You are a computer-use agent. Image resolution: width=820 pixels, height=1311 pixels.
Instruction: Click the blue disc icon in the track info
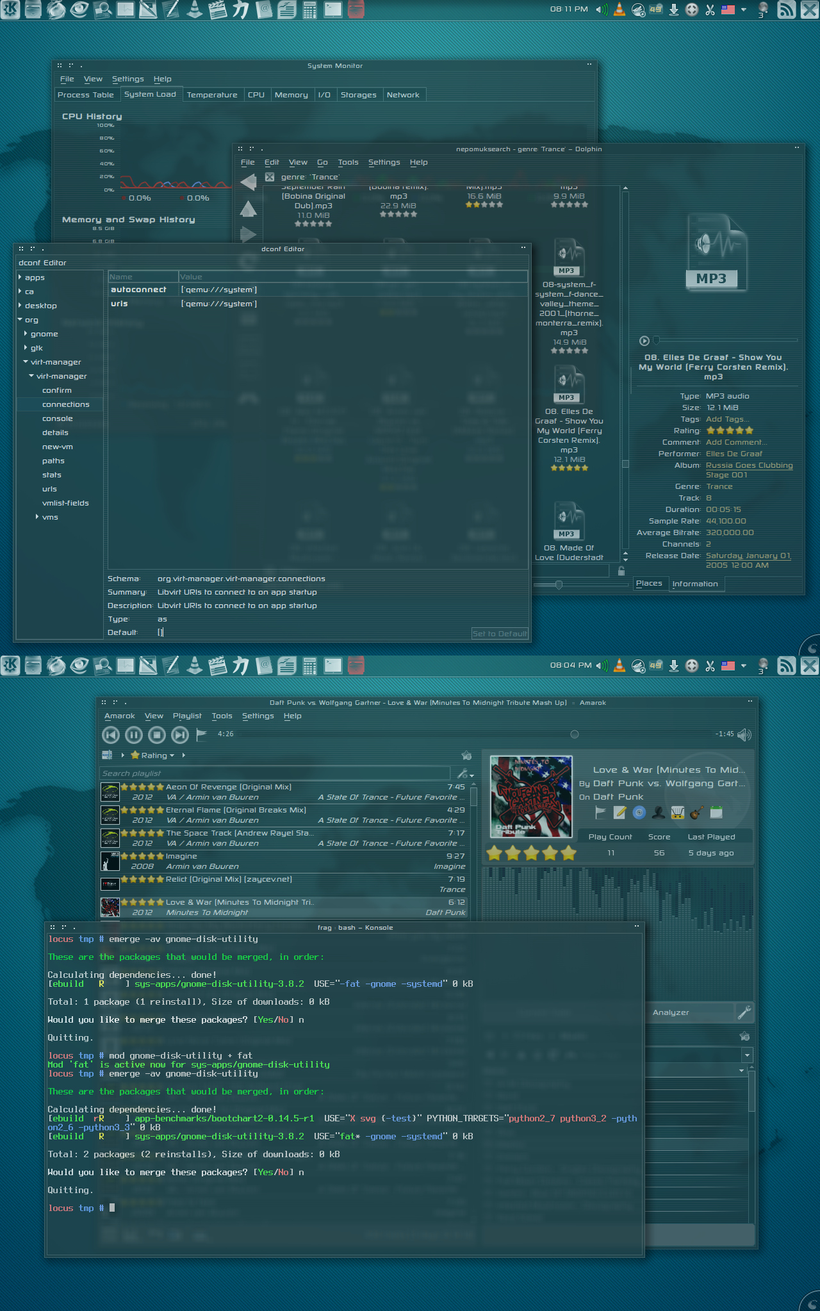[639, 812]
